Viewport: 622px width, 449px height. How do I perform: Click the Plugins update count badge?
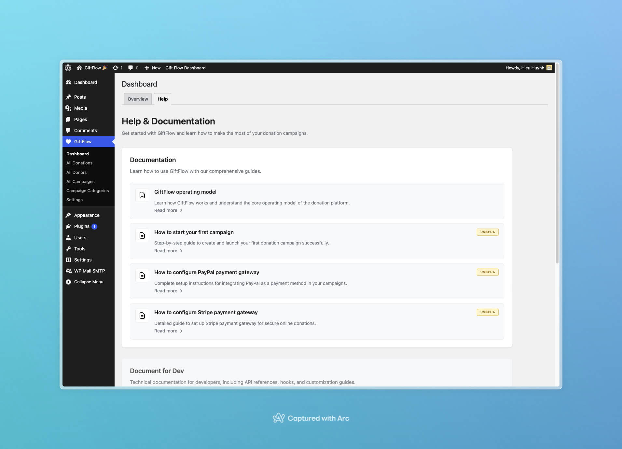coord(94,227)
